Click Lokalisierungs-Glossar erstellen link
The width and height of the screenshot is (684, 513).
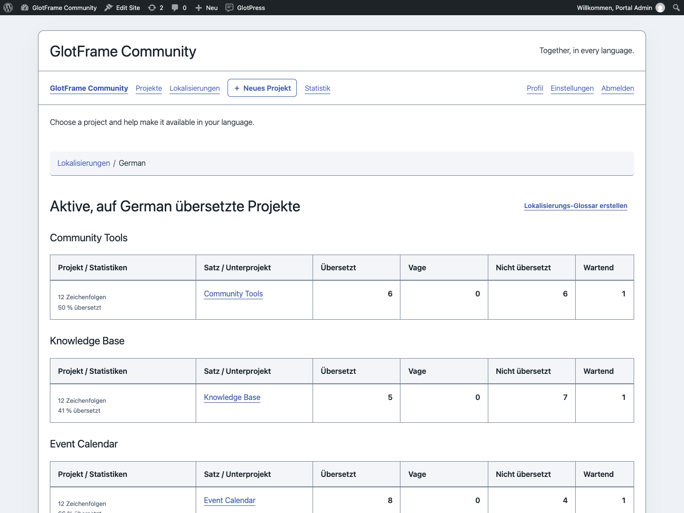coord(576,206)
